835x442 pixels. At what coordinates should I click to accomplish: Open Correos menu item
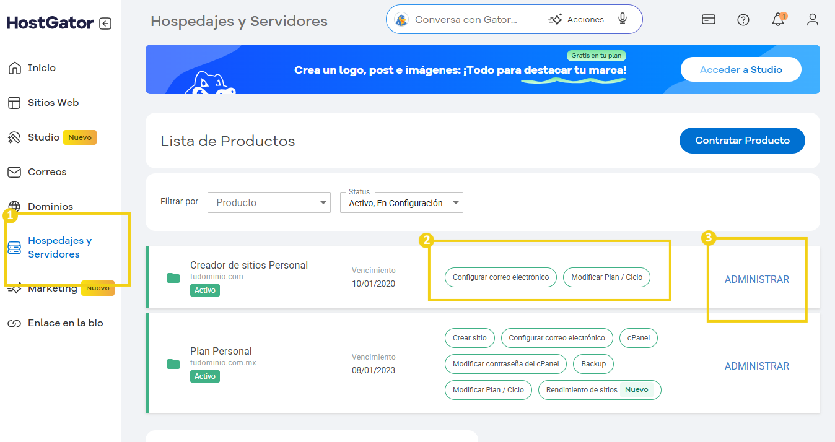pos(47,172)
